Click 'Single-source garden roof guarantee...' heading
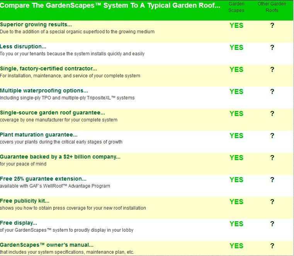The width and height of the screenshot is (294, 256). [x=53, y=113]
